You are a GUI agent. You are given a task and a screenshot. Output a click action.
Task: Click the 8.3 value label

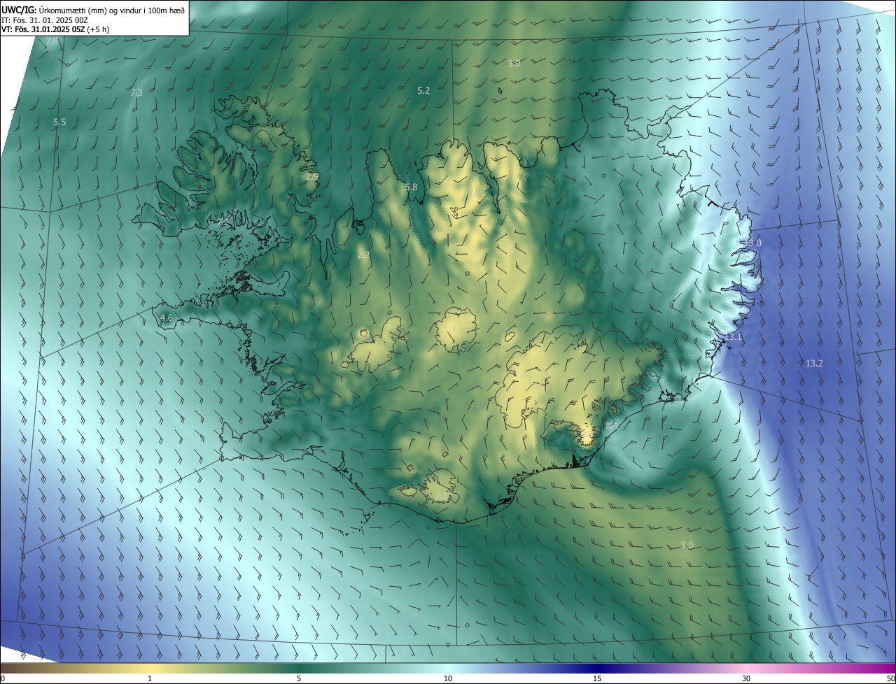tap(612, 425)
